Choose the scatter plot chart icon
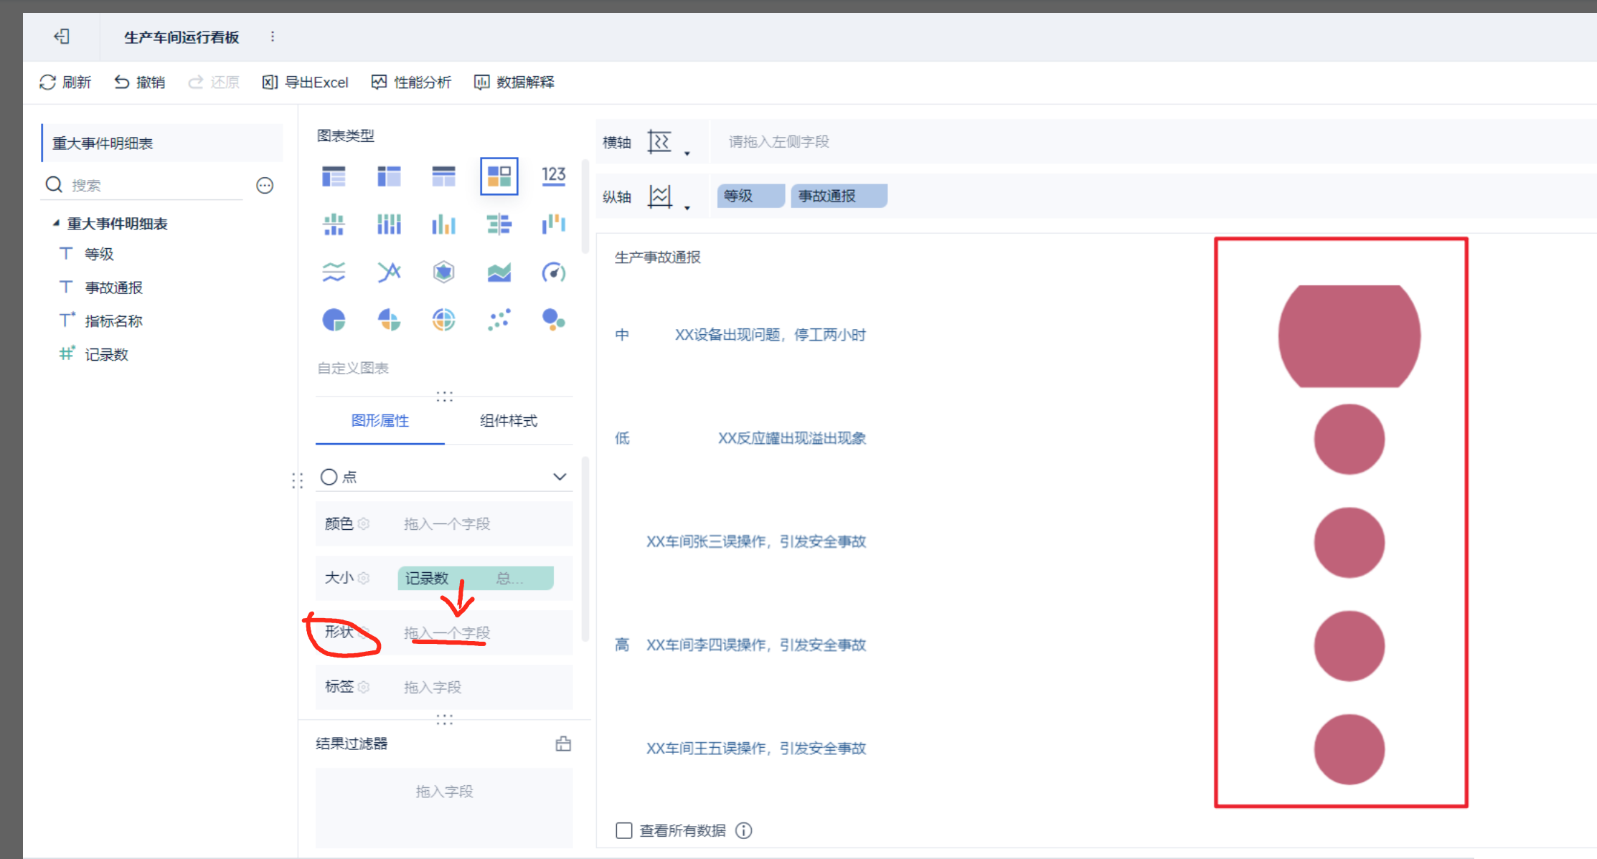The width and height of the screenshot is (1597, 859). [499, 320]
